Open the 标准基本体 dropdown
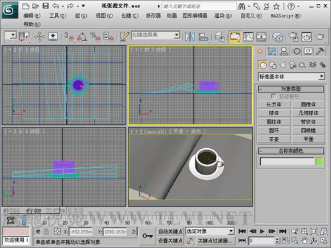The width and height of the screenshot is (331, 248). pos(291,77)
